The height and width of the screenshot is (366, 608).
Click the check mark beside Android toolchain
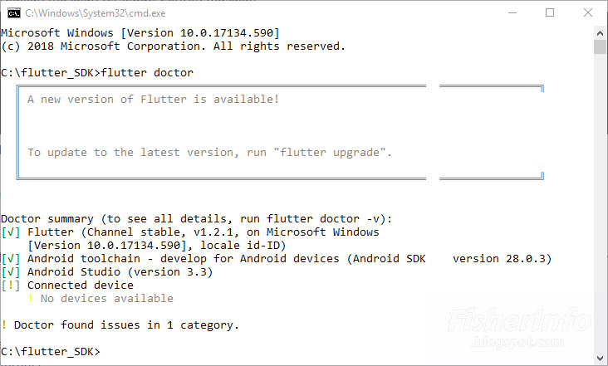(x=11, y=258)
